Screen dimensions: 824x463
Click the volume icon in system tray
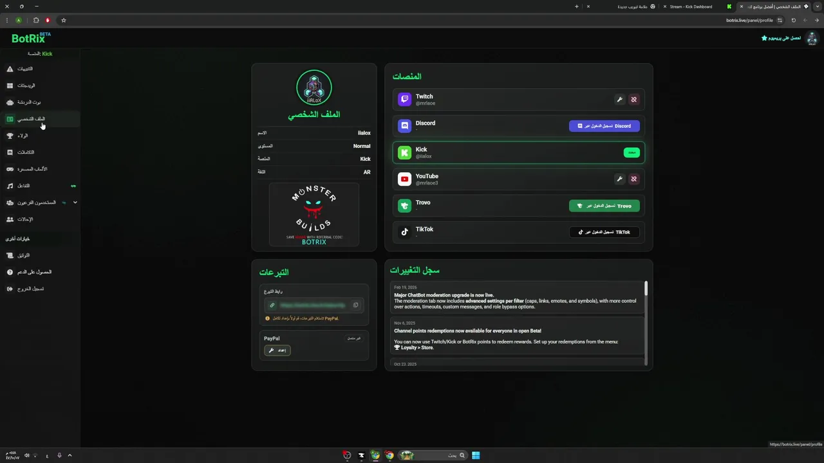pyautogui.click(x=26, y=455)
